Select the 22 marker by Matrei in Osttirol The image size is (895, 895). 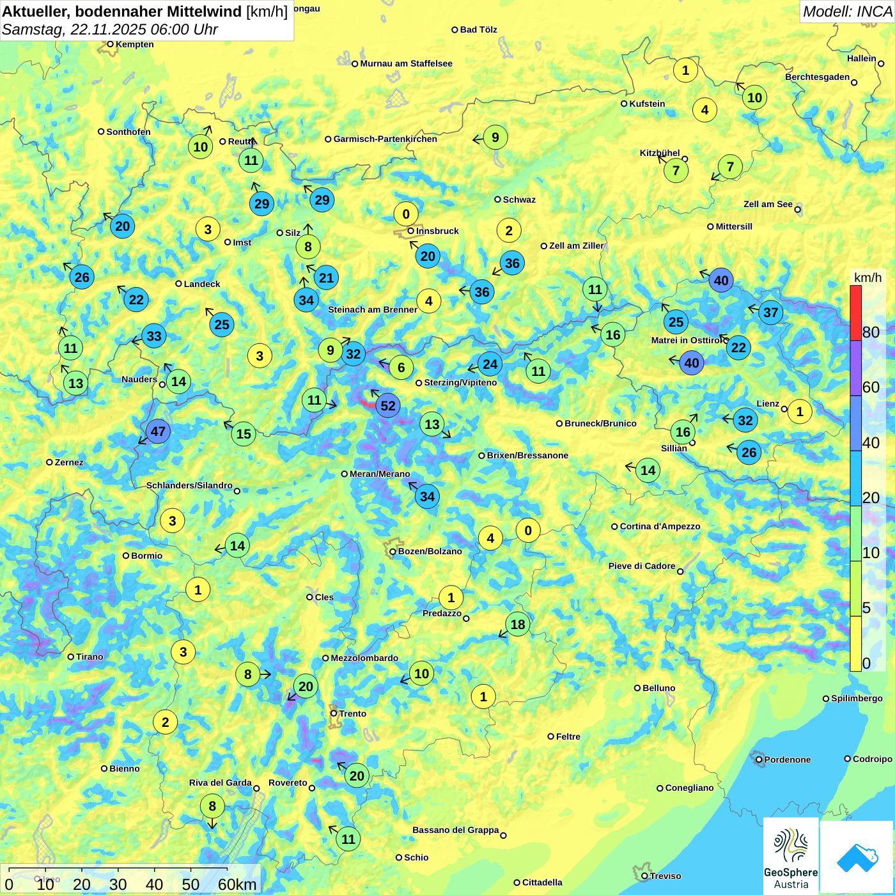[738, 348]
